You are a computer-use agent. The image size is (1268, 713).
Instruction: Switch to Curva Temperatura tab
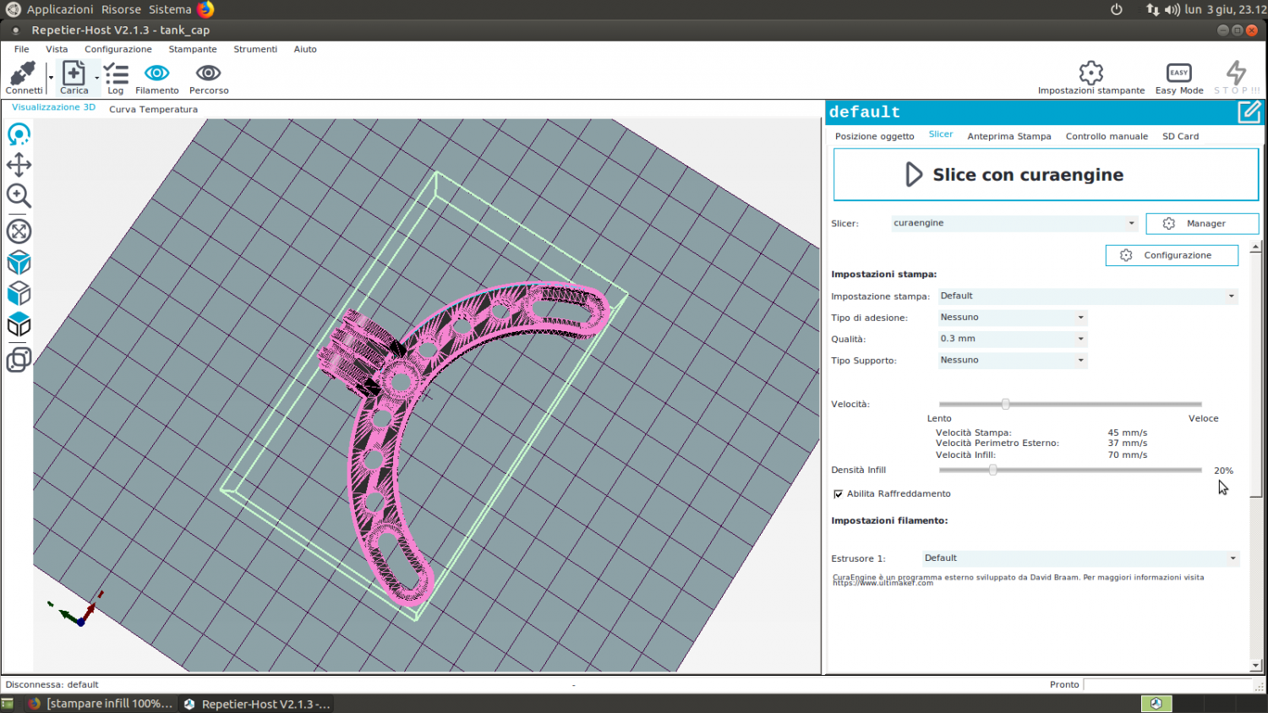click(x=153, y=109)
